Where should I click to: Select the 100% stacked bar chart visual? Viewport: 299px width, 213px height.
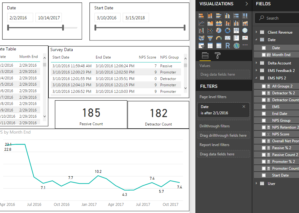(x=236, y=16)
